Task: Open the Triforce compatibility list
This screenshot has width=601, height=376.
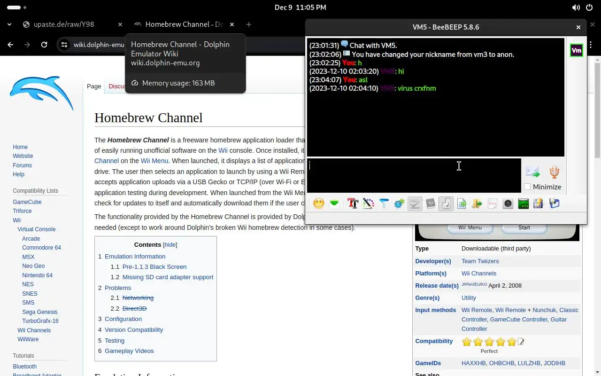Action: click(x=22, y=211)
